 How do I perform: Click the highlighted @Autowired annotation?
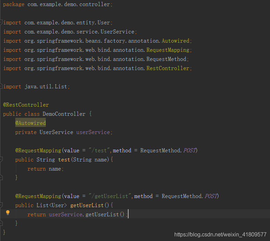pyautogui.click(x=31, y=123)
